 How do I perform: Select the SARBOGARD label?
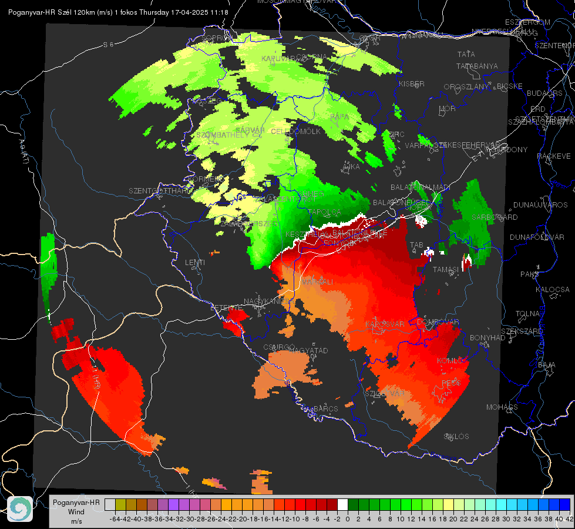coord(495,217)
